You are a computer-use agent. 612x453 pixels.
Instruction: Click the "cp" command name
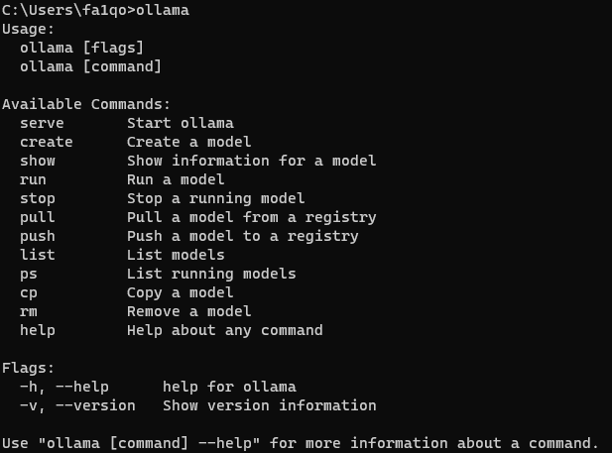[x=29, y=292]
